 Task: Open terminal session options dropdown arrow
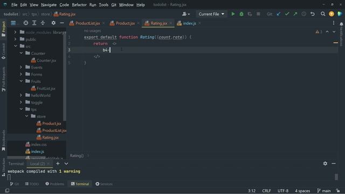(66, 163)
